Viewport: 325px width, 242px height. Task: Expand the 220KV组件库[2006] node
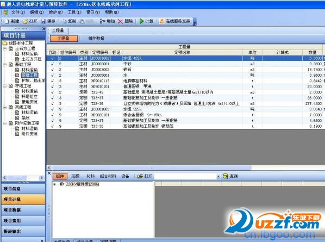point(55,184)
